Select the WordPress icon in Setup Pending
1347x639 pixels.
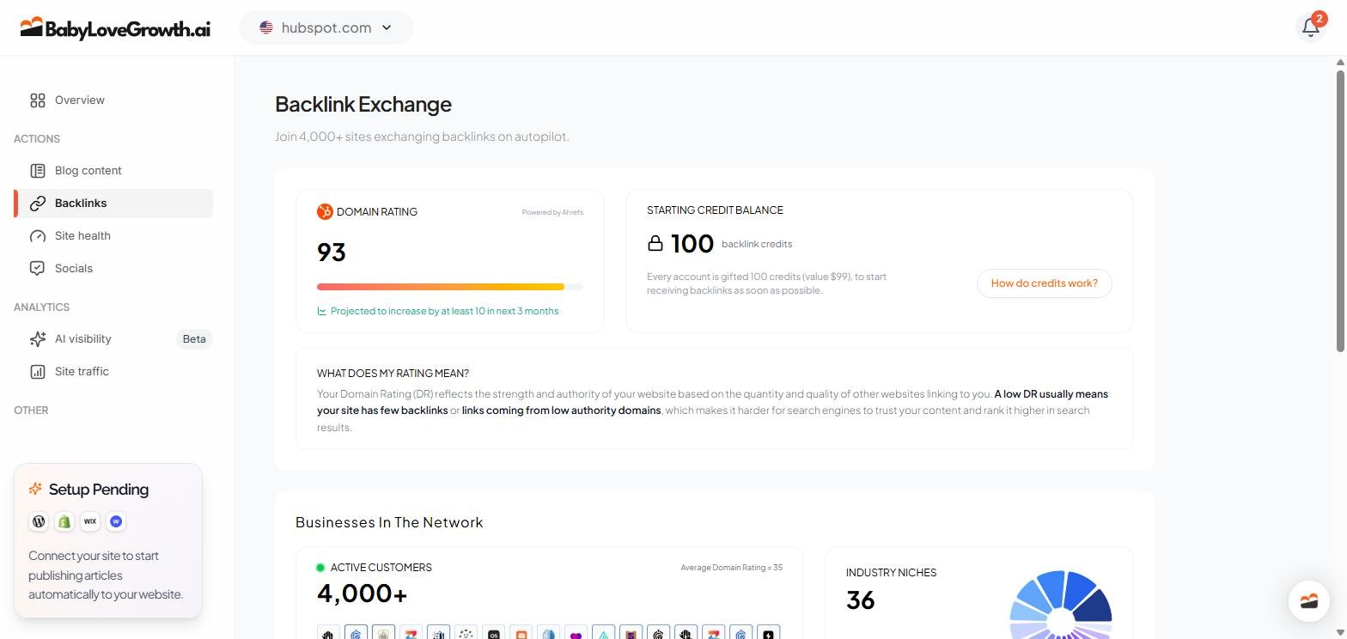(x=39, y=521)
